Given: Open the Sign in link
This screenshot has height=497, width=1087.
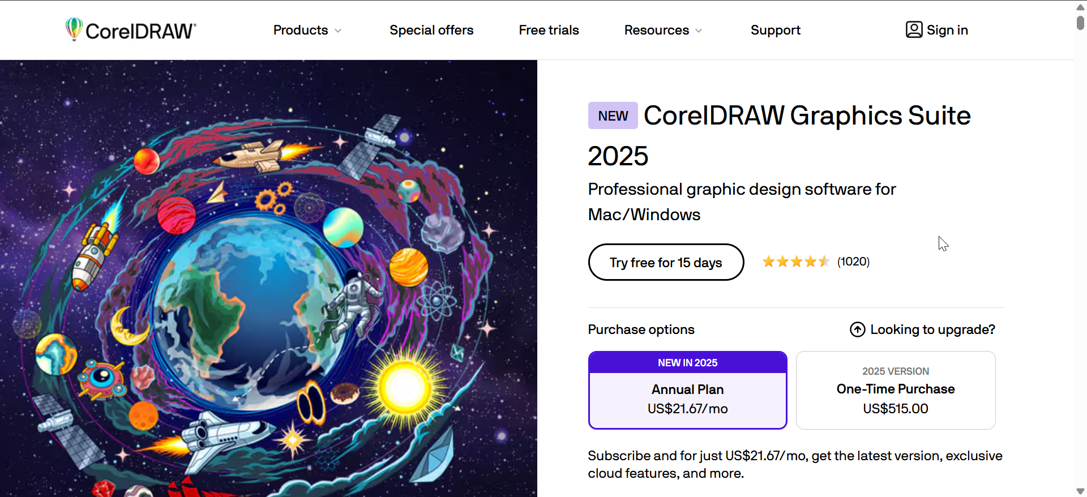Looking at the screenshot, I should (947, 30).
